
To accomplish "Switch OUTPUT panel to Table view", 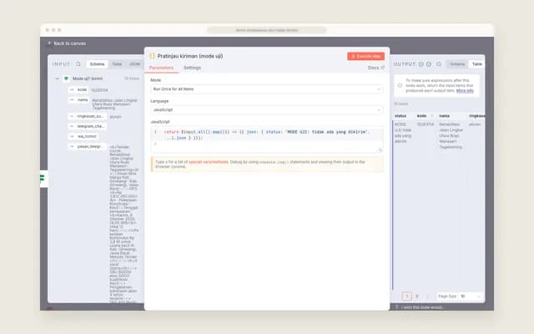I will tap(476, 64).
